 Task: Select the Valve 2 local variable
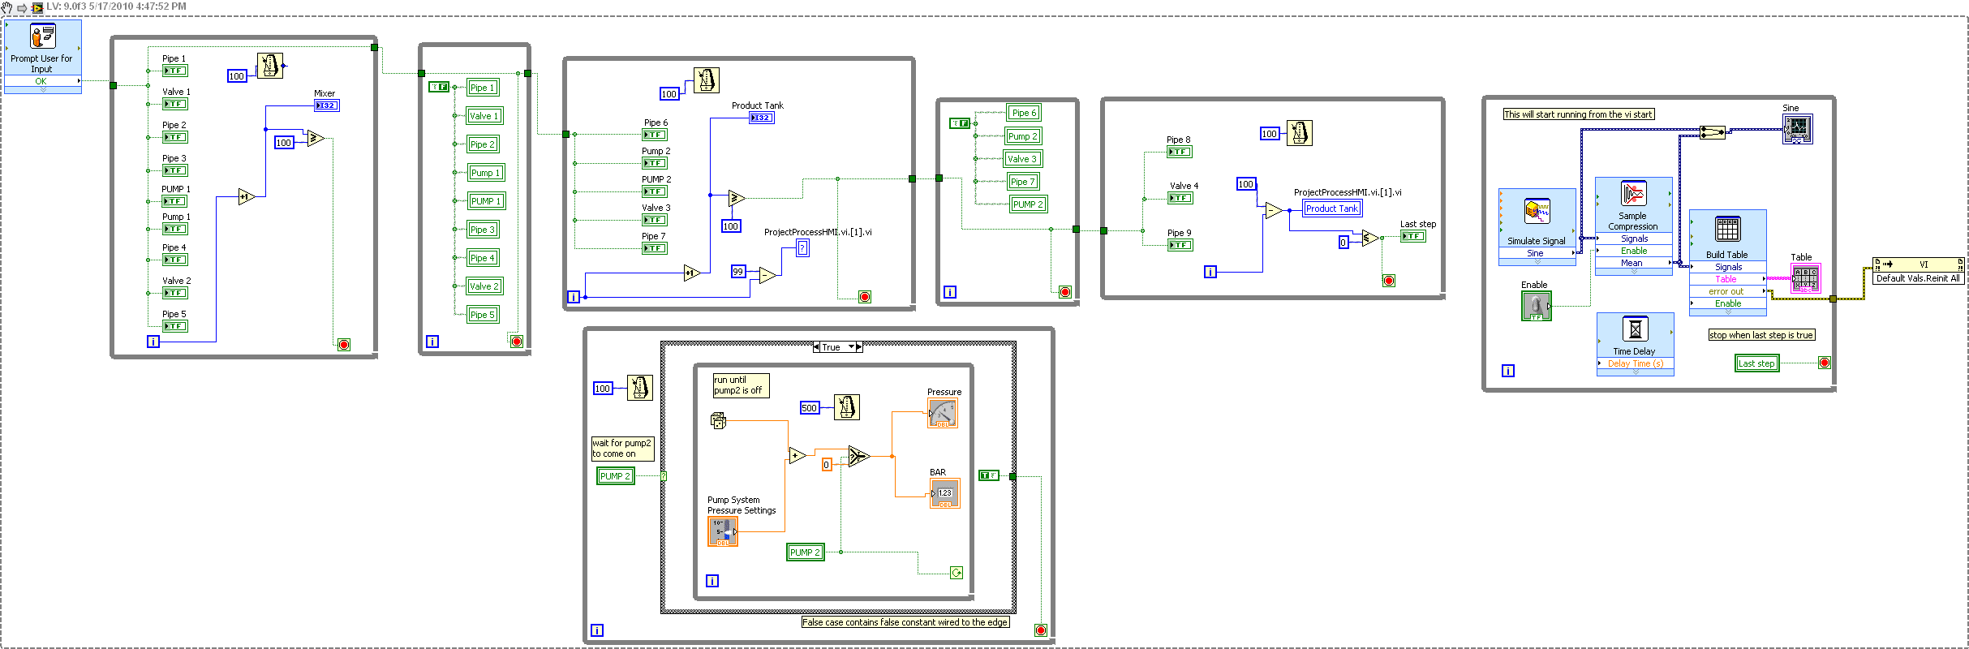pos(485,286)
